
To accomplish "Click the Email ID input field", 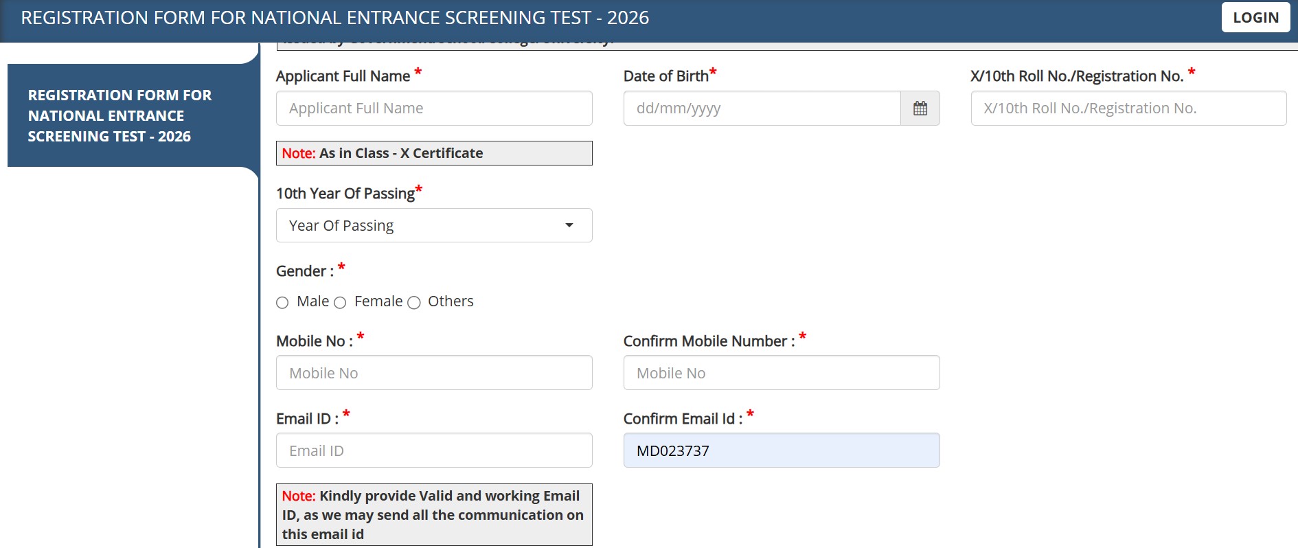I will coord(433,450).
